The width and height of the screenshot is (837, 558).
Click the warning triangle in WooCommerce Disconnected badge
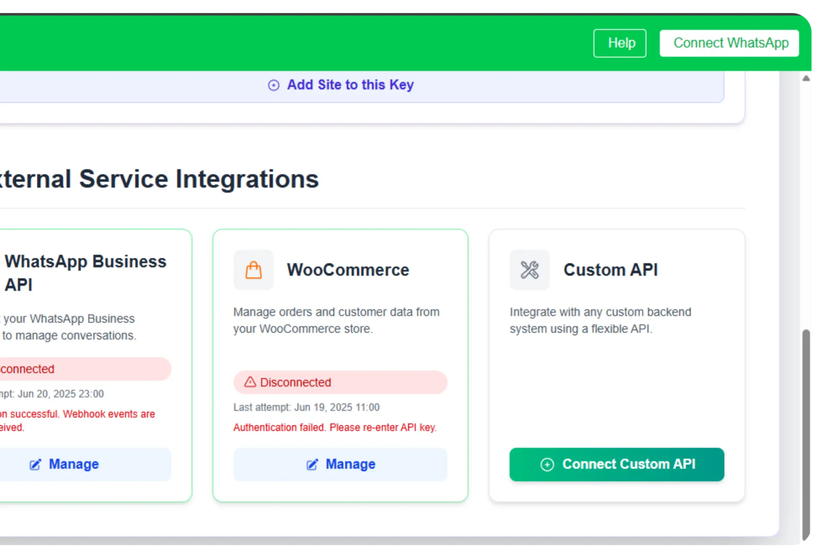[250, 382]
